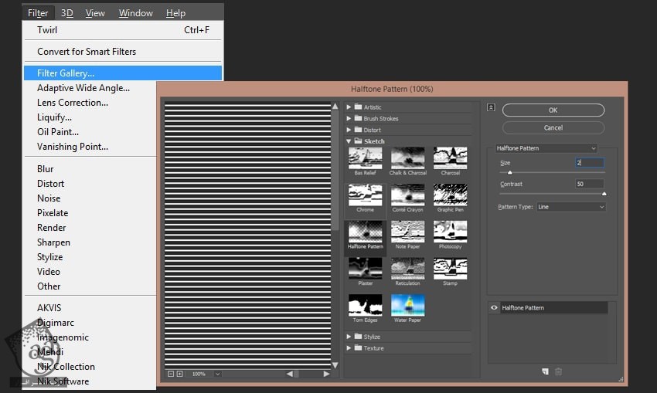Delete the effect layer with trash icon

tap(558, 371)
